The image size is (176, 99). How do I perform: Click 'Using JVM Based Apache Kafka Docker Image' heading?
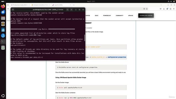tap(71, 78)
